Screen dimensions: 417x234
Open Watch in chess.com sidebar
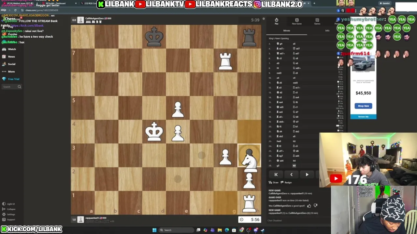click(x=9, y=49)
